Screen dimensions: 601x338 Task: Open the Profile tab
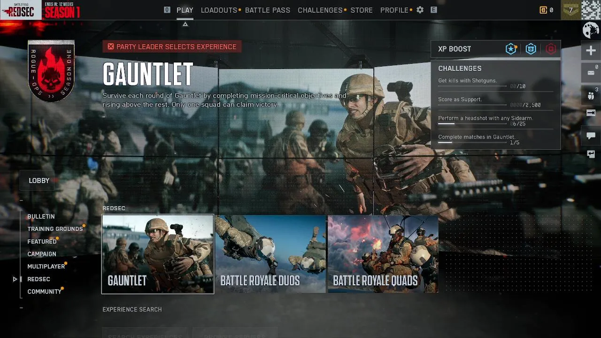[x=394, y=10]
